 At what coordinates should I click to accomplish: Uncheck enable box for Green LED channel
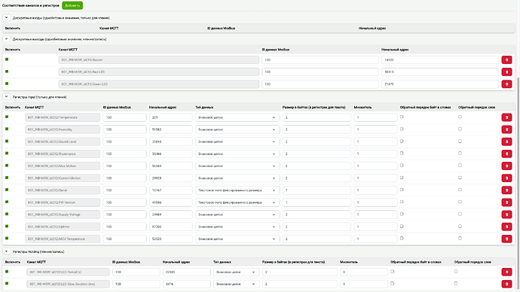coord(7,84)
